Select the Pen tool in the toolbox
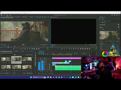Viewport: 121px width, 90px height. [x=35, y=60]
